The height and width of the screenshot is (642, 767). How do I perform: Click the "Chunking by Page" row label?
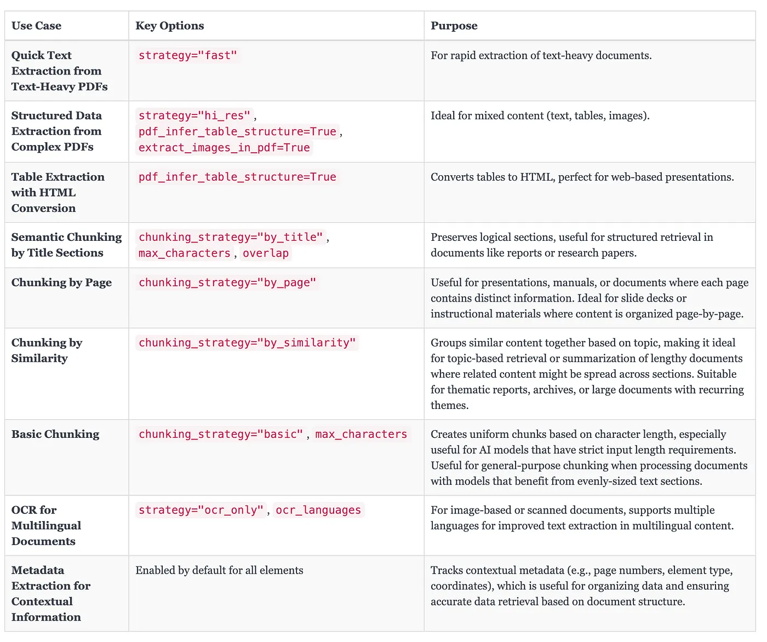coord(61,282)
